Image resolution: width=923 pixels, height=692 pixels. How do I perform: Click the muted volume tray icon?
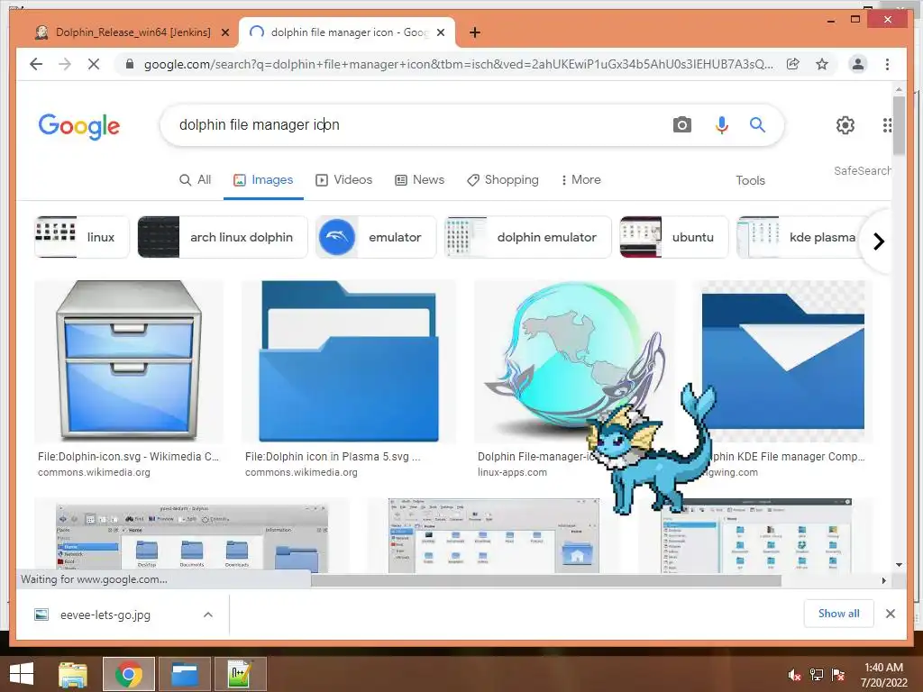point(793,675)
